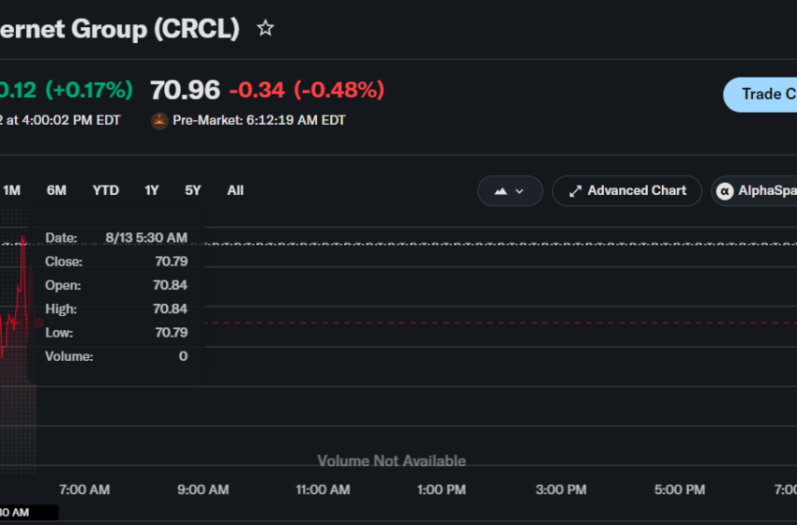This screenshot has width=797, height=525.
Task: Open the AlphaSpread button
Action: 754,190
